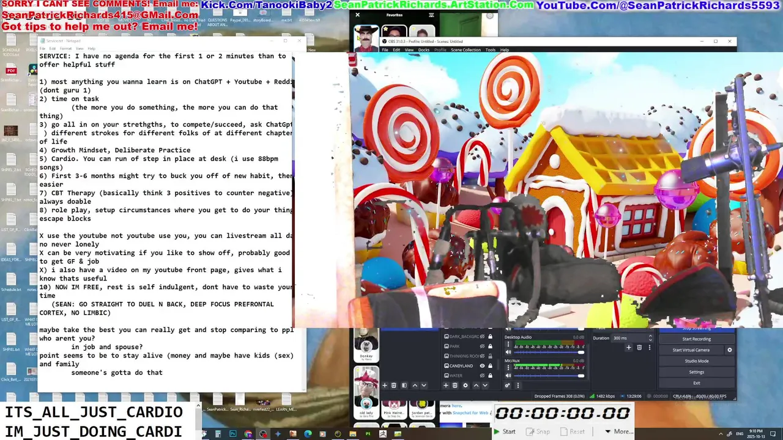Open OBS Studio from the taskbar
This screenshot has width=783, height=440.
263,434
